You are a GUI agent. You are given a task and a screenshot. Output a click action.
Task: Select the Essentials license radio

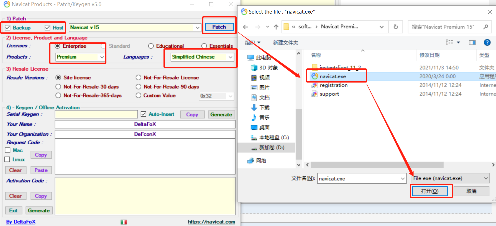click(x=204, y=46)
